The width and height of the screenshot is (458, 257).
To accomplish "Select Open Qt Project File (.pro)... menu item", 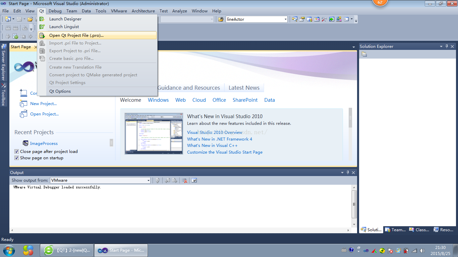I will click(97, 35).
